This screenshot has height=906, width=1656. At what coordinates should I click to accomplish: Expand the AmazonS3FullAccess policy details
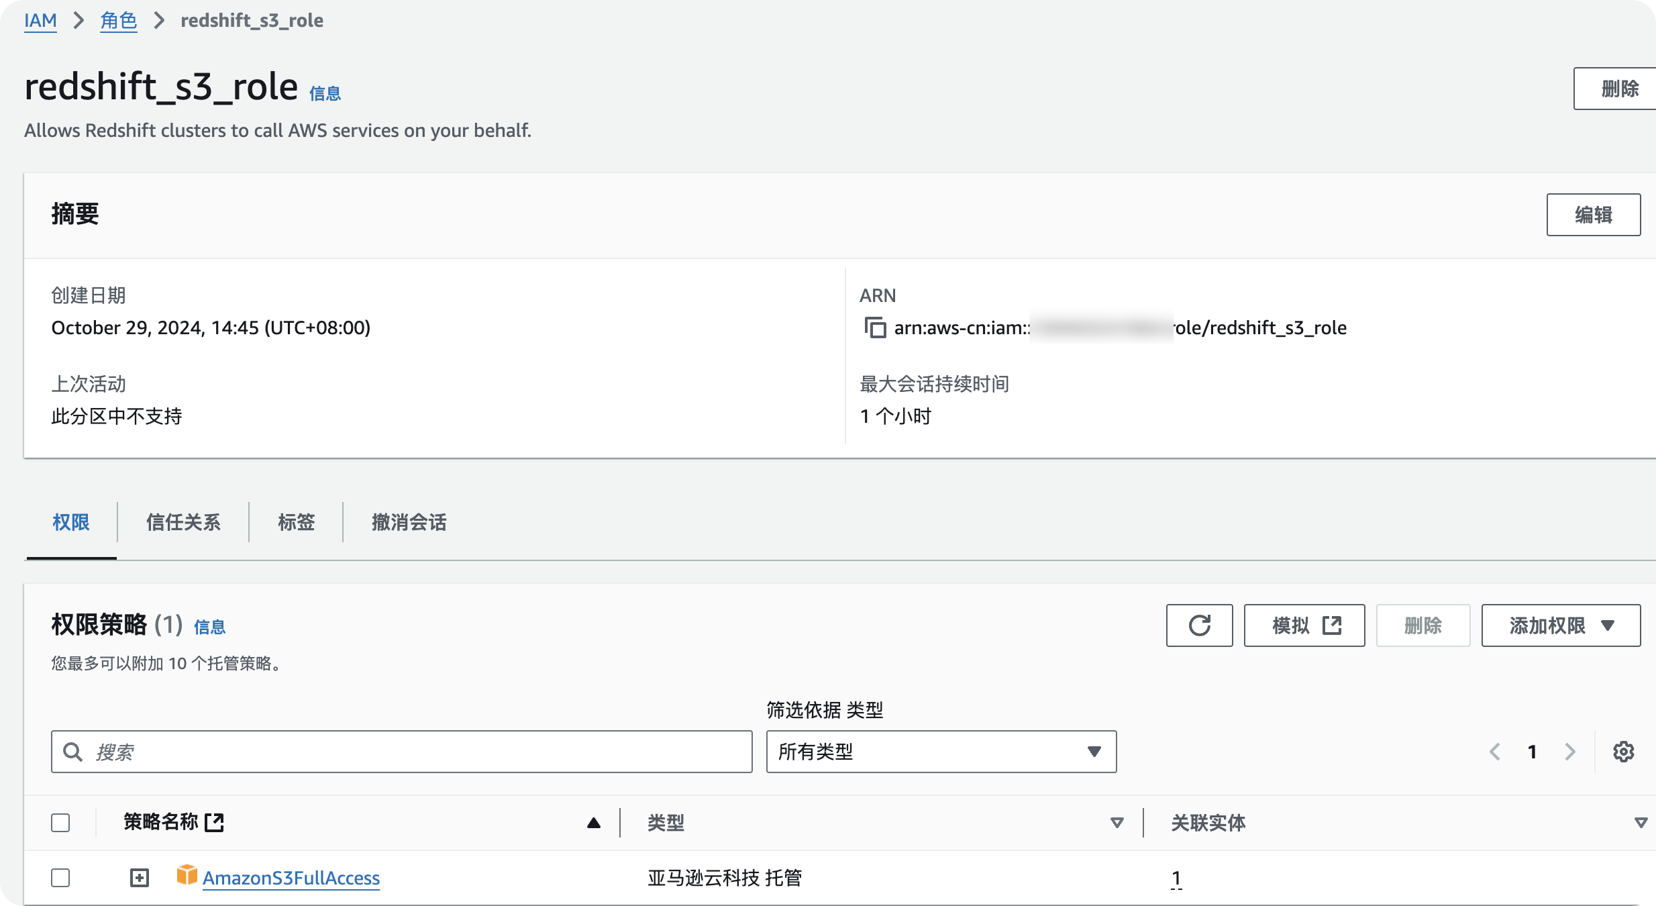(x=140, y=878)
